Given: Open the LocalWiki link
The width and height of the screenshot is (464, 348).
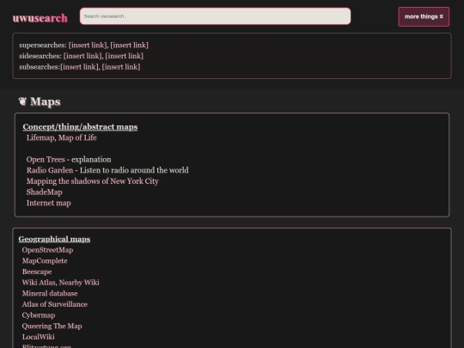Looking at the screenshot, I should pyautogui.click(x=39, y=337).
